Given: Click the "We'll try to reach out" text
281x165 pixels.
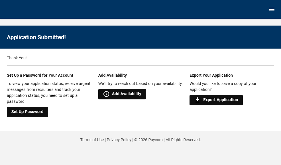Looking at the screenshot, I should (x=140, y=83).
